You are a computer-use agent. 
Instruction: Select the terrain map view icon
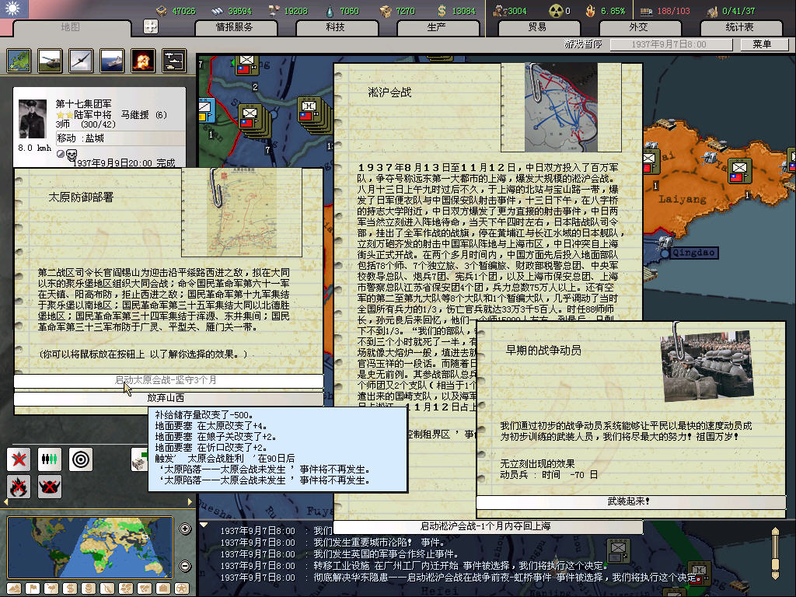[19, 61]
